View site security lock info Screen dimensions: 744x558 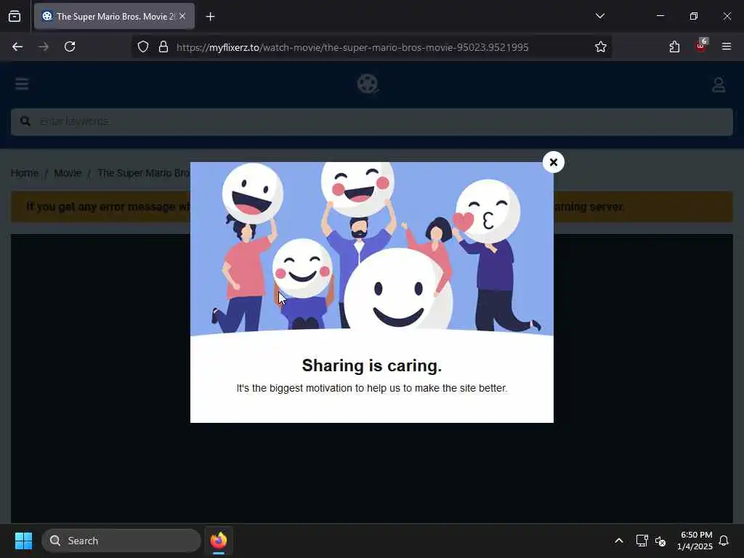click(163, 46)
